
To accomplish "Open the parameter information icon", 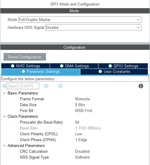I will pos(140,86).
